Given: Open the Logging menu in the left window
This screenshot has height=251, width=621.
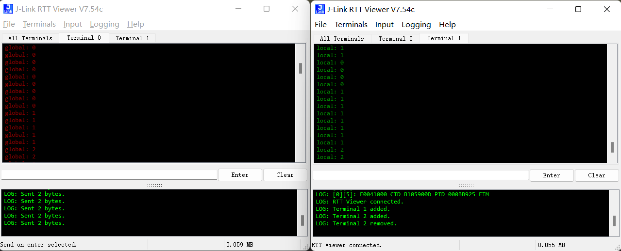Looking at the screenshot, I should (x=104, y=24).
